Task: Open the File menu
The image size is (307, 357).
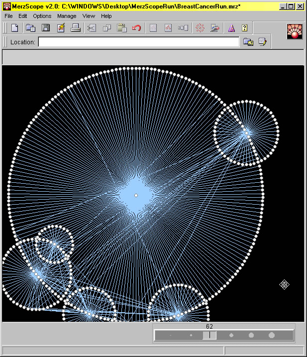Action: coord(8,16)
